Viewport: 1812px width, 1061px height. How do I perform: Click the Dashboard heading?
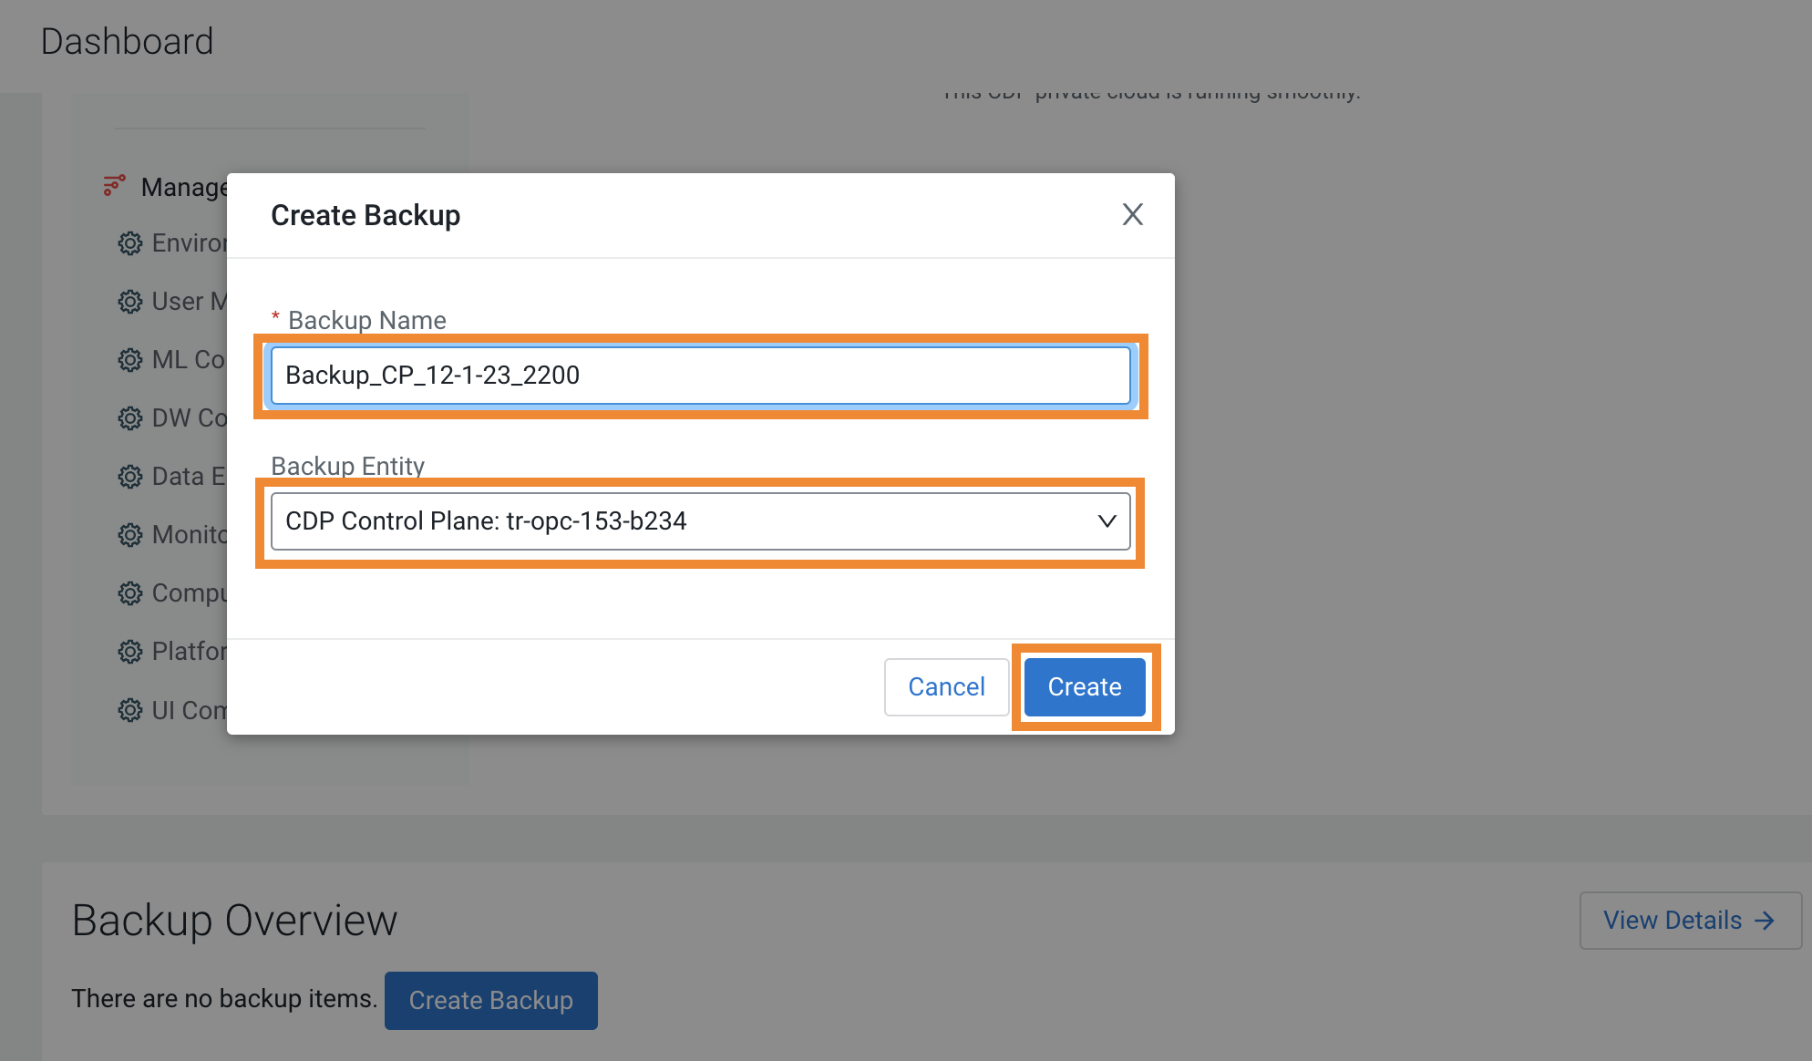(128, 40)
